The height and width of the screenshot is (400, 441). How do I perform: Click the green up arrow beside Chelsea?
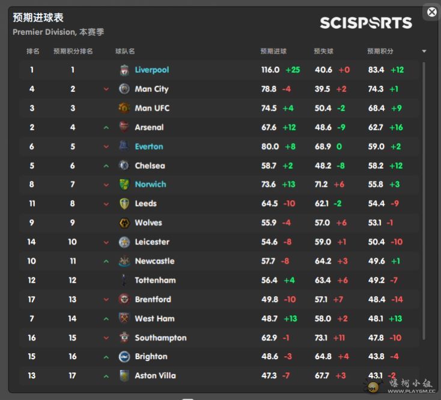coord(106,166)
